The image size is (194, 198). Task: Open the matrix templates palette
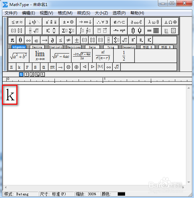[153, 30]
